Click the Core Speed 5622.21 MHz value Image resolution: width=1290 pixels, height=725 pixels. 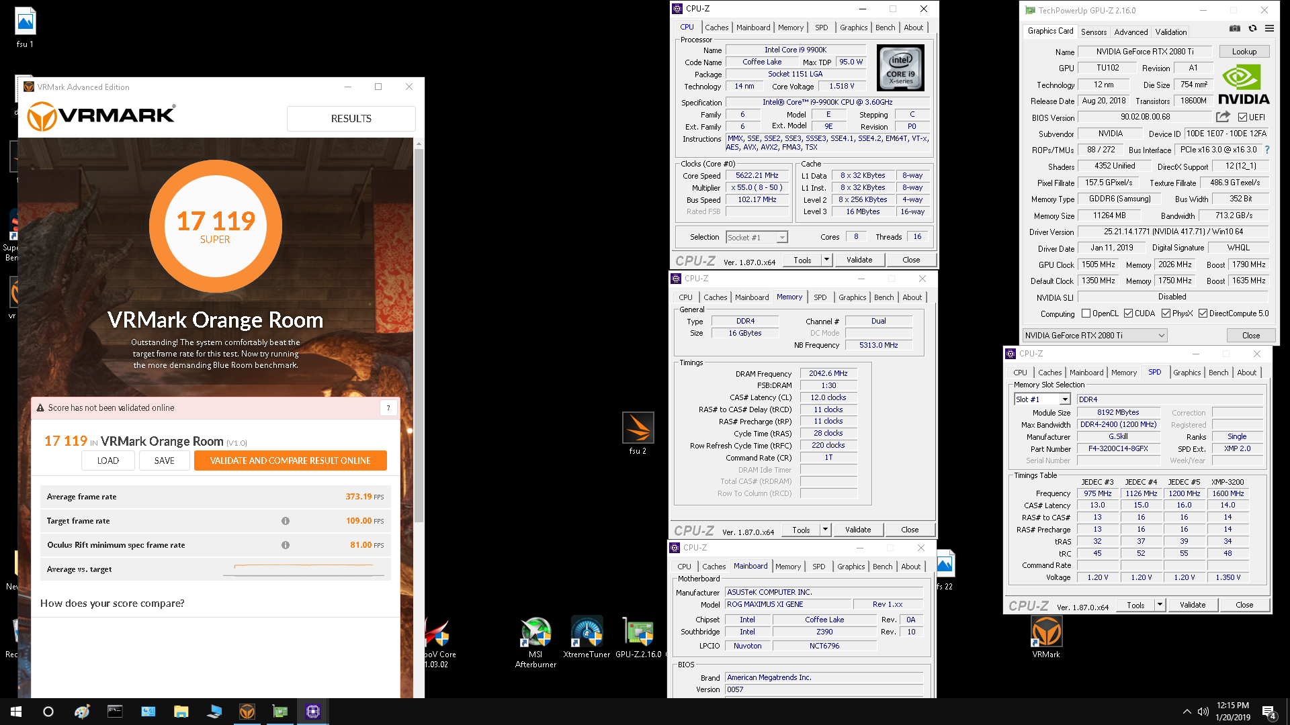pos(757,175)
